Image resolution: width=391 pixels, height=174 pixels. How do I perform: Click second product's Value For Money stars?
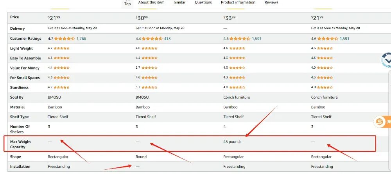[x=150, y=68]
